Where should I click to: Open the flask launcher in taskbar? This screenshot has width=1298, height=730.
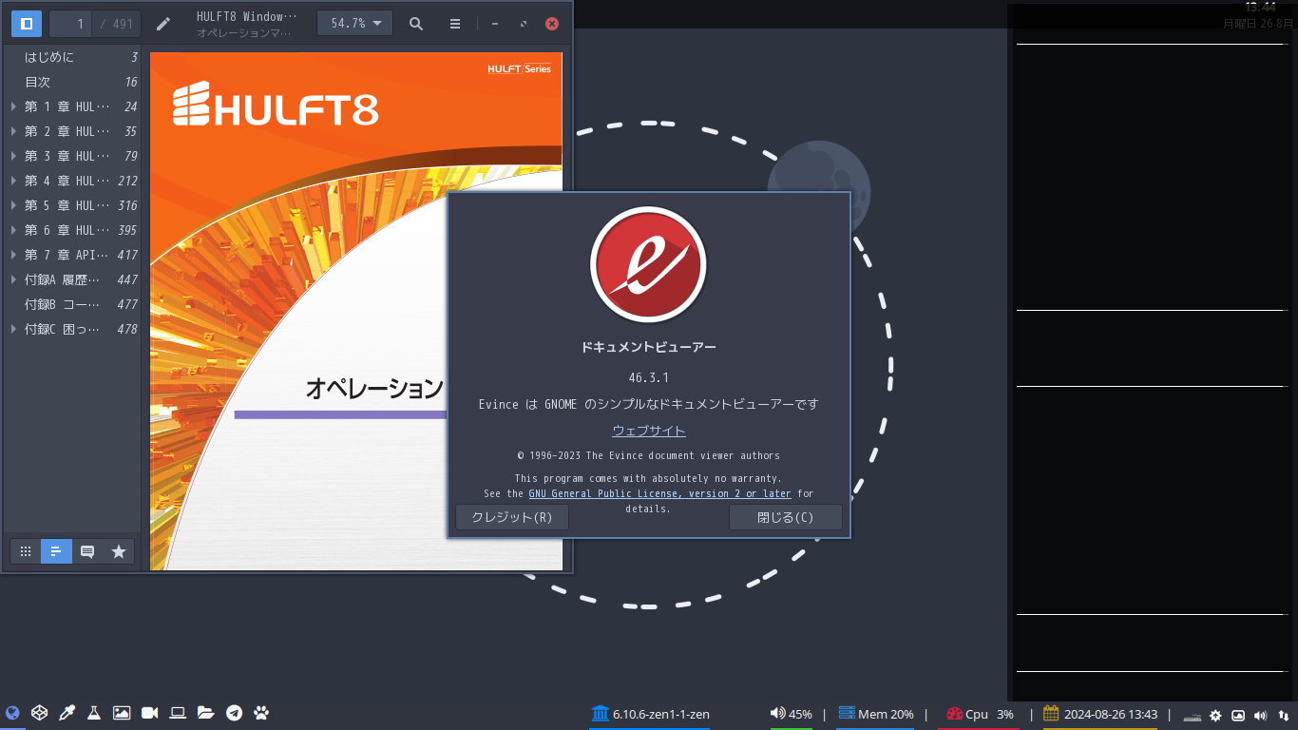coord(94,713)
